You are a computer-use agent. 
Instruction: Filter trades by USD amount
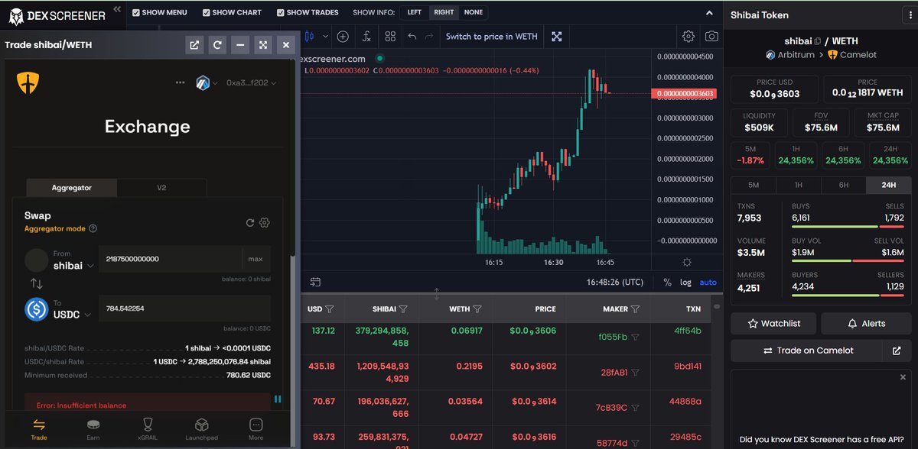[x=330, y=309]
